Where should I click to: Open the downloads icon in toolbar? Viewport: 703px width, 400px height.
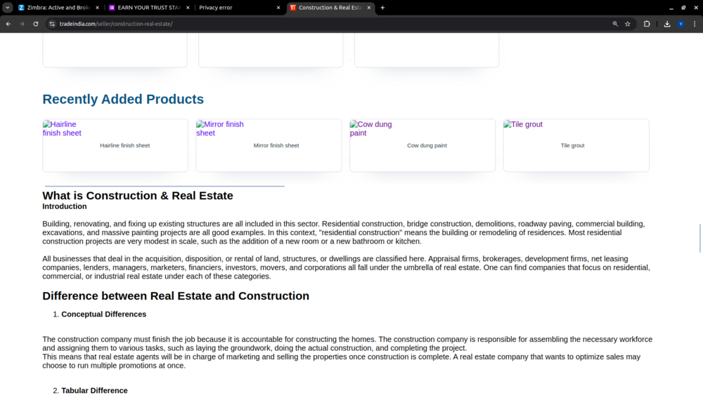[667, 24]
